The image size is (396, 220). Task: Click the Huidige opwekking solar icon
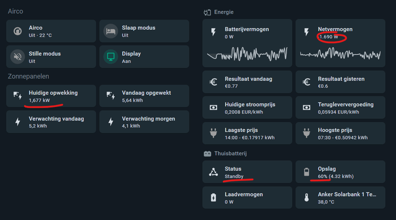pos(17,95)
